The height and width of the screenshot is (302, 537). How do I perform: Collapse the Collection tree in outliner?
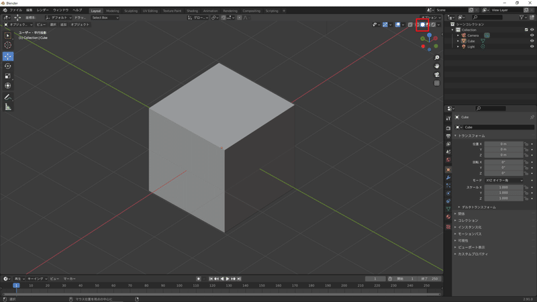point(452,30)
